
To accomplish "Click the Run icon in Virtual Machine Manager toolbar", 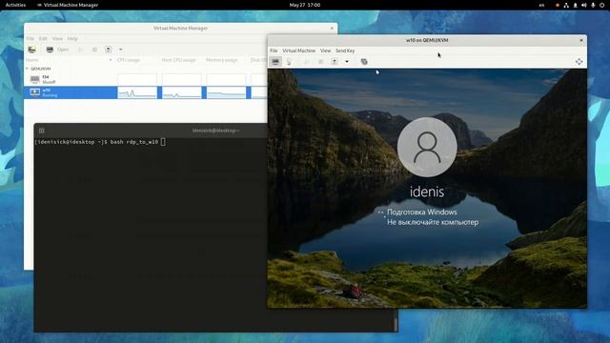I will [81, 50].
